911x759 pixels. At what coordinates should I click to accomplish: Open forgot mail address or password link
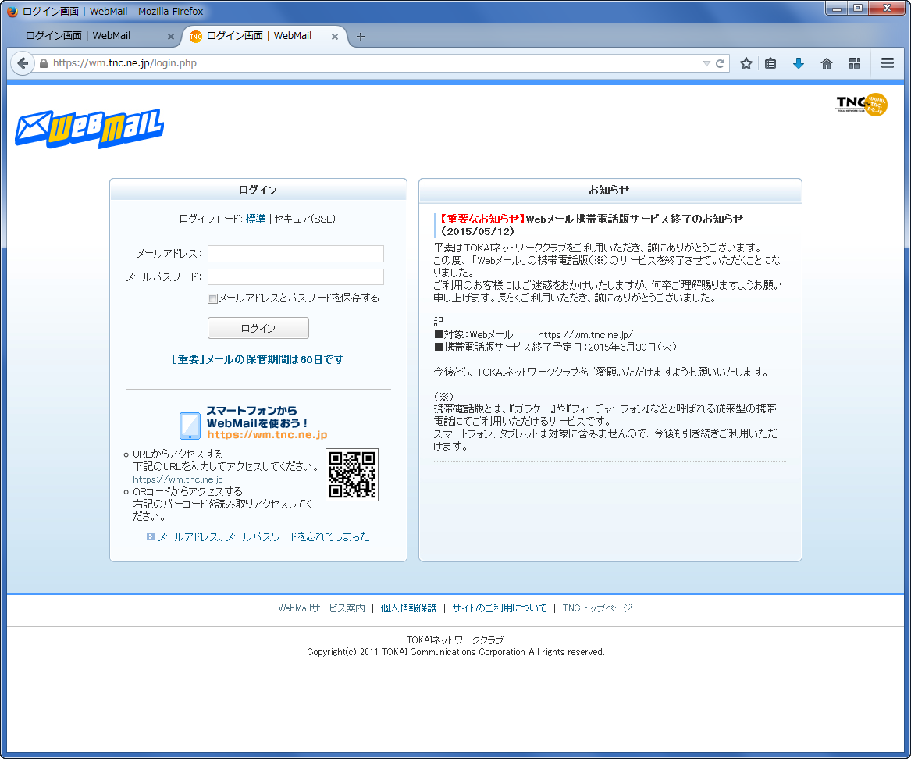263,537
